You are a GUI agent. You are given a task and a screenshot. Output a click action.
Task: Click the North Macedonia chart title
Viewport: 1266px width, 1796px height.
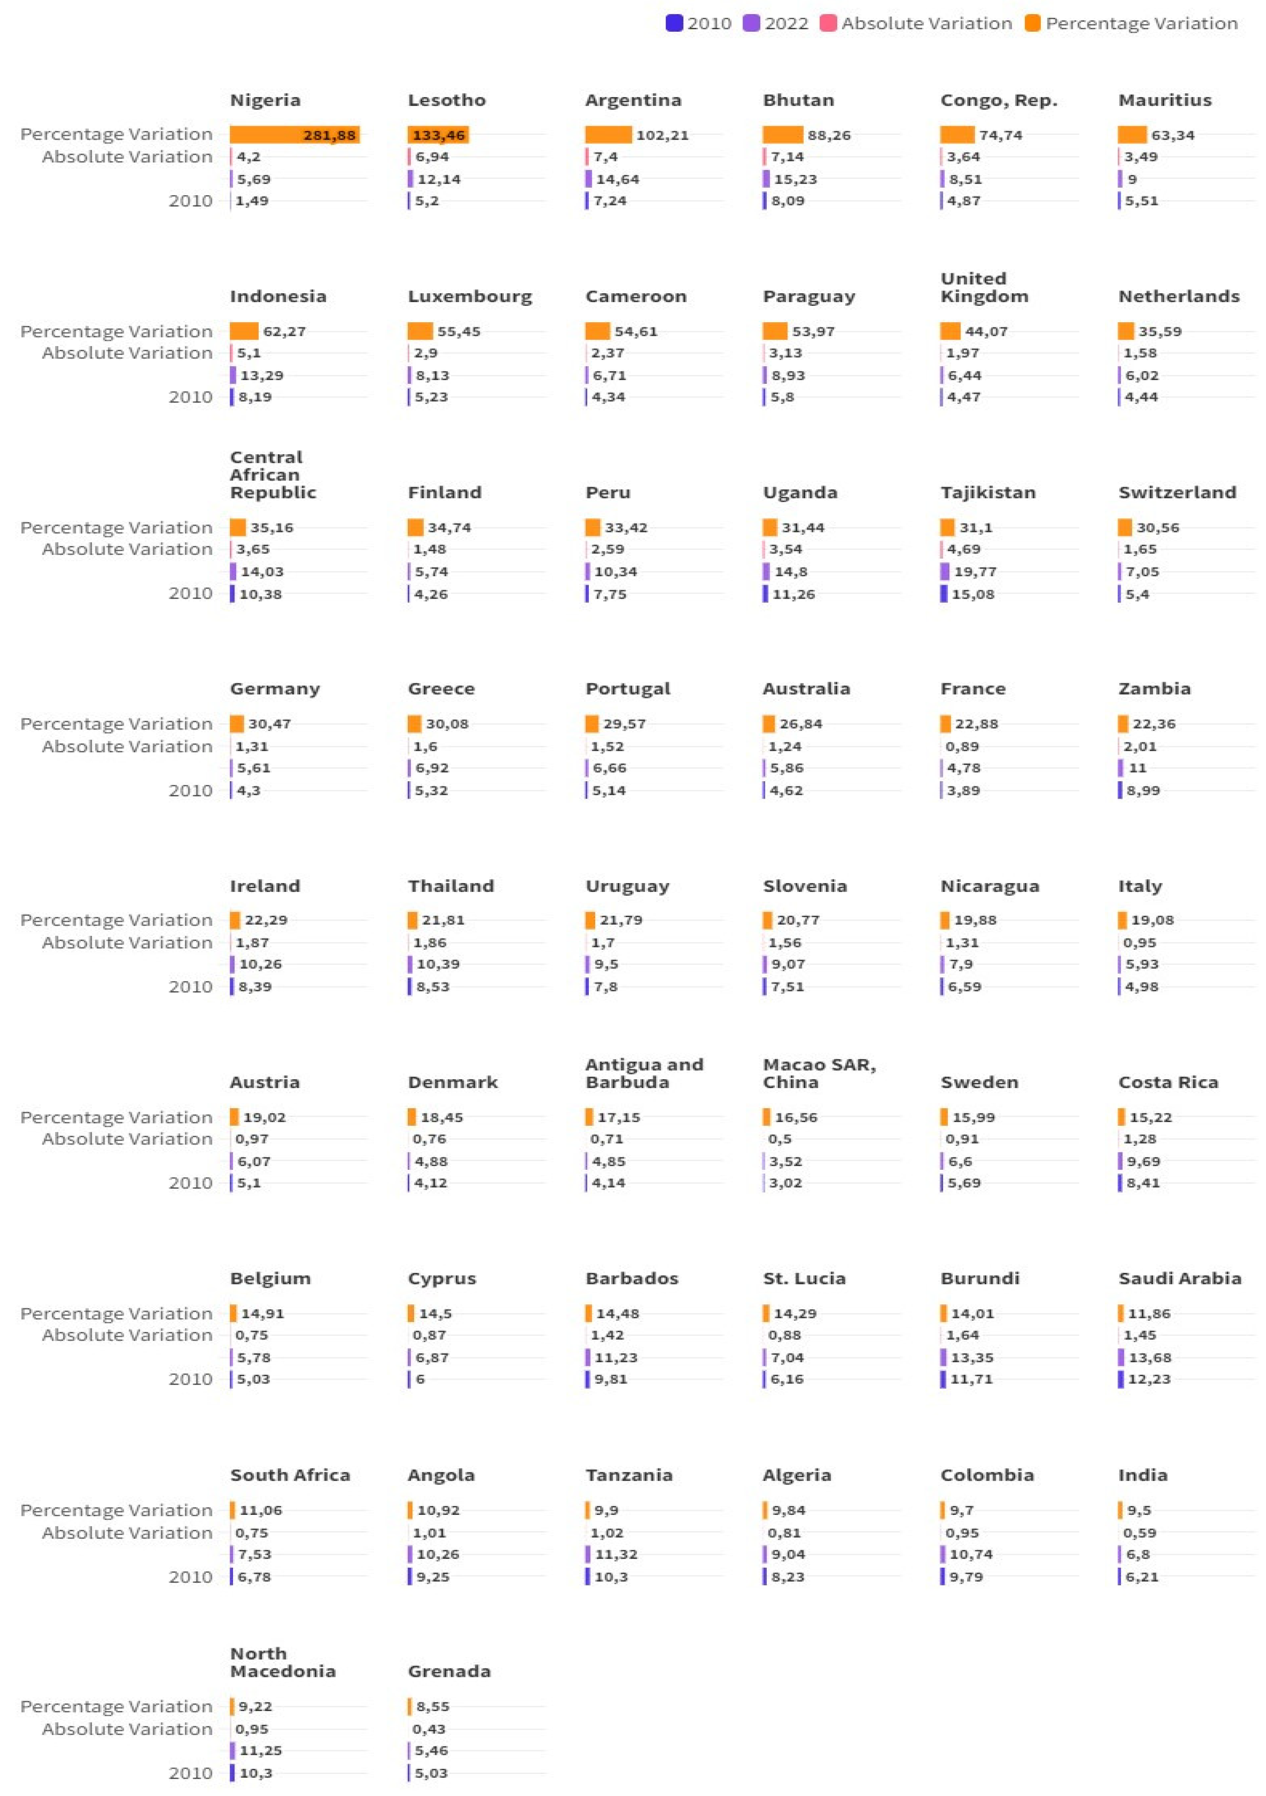click(x=282, y=1662)
